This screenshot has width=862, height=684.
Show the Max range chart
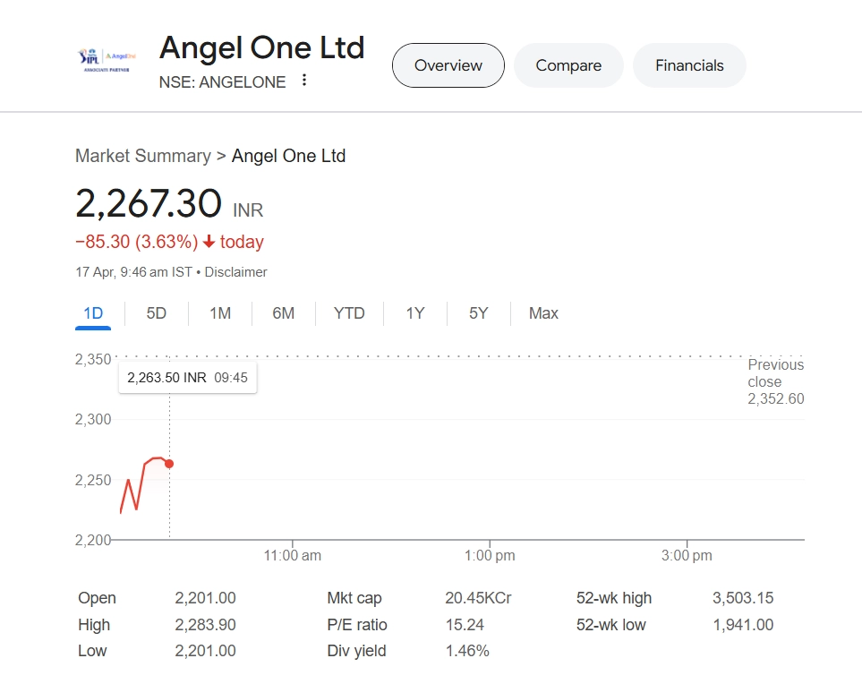(543, 313)
